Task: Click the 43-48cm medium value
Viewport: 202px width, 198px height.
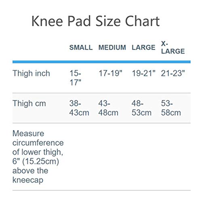Action: 108,108
